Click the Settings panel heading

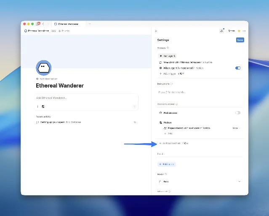click(163, 40)
